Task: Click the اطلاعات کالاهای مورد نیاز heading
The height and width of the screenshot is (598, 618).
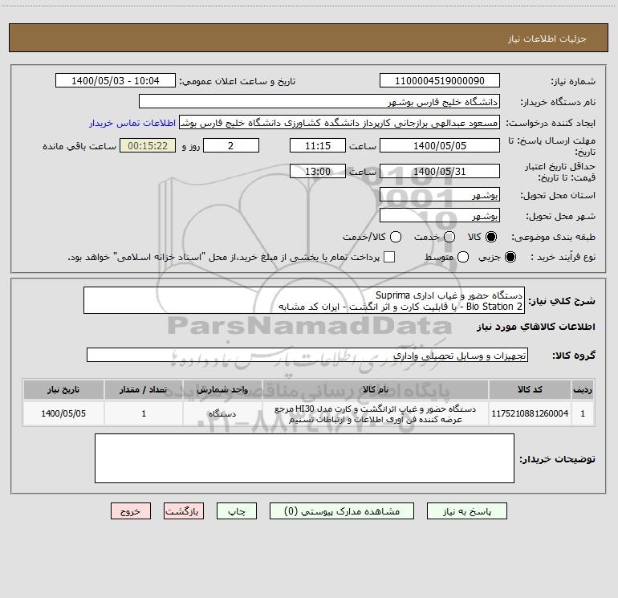Action: 535,327
